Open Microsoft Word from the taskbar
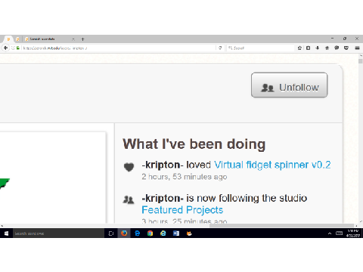Image resolution: width=363 pixels, height=272 pixels. [176, 233]
